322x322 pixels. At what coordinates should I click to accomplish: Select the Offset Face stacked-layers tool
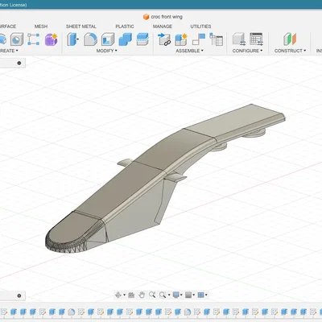click(142, 39)
